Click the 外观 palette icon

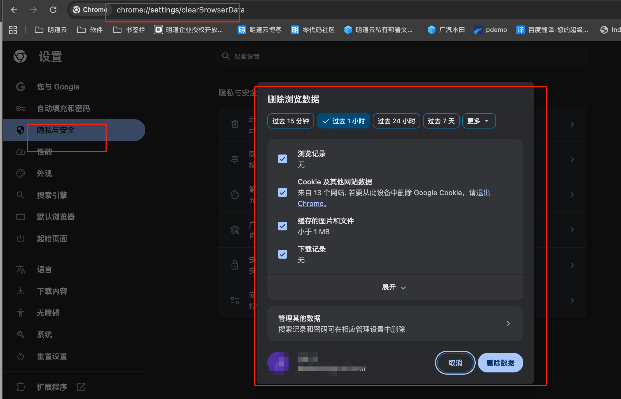pos(21,173)
